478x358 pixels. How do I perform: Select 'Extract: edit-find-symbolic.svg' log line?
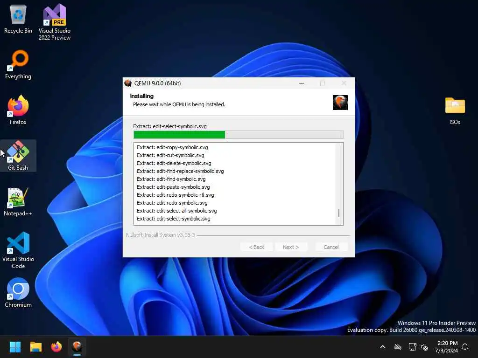point(171,179)
